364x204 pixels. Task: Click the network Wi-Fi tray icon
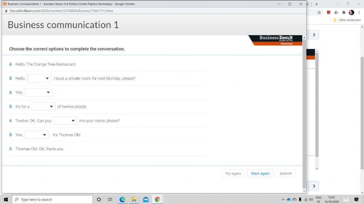306,200
